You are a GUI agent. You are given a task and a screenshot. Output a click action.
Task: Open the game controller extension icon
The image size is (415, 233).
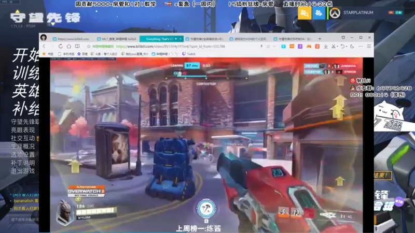pyautogui.click(x=309, y=46)
